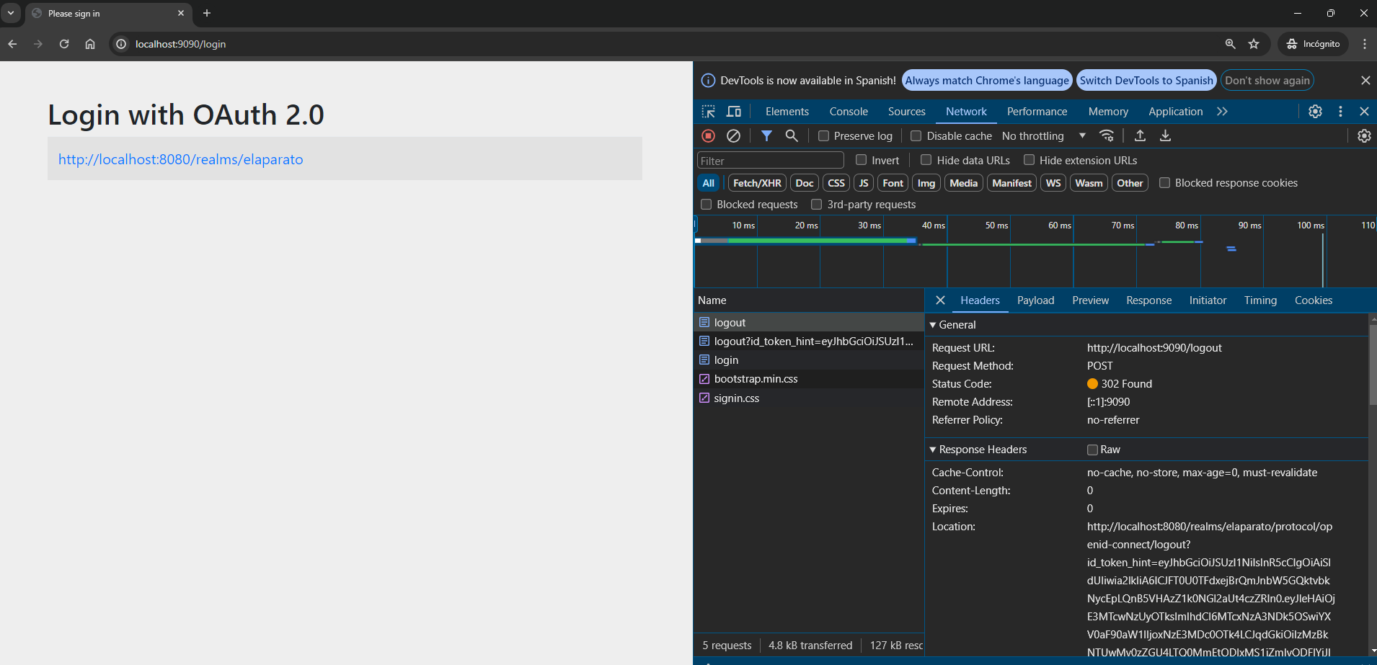Image resolution: width=1377 pixels, height=665 pixels.
Task: Select the logout?id_token_hint request row
Action: click(808, 342)
